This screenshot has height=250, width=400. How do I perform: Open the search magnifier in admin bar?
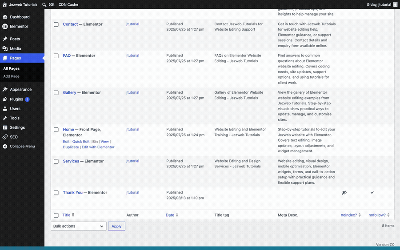(44, 4)
